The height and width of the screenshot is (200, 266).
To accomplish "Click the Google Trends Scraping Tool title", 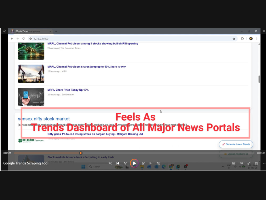I will [26, 163].
